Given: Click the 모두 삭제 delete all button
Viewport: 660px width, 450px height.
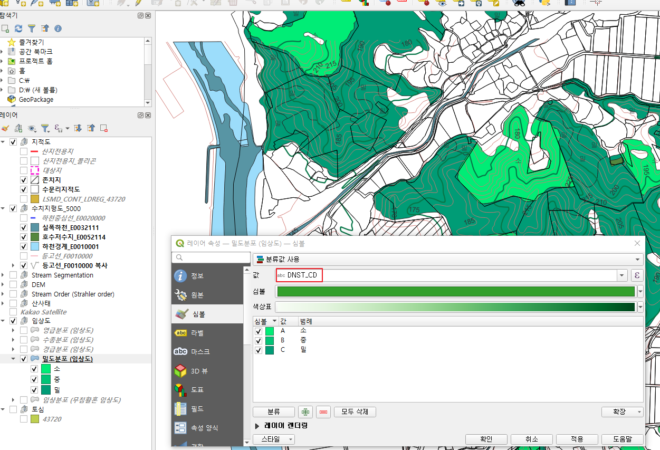Looking at the screenshot, I should coord(355,412).
